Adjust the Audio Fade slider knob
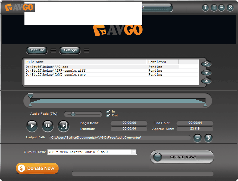Viewport: 238px width, 181px height. [73, 114]
